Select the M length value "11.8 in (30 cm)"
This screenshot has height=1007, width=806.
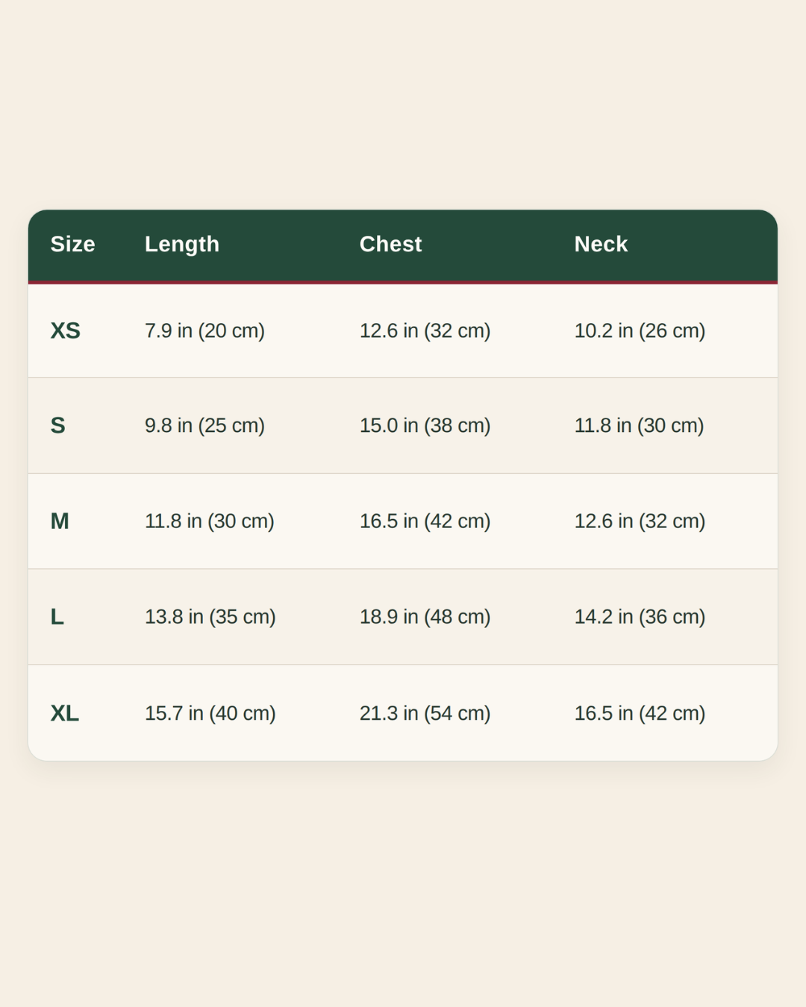[x=209, y=521]
